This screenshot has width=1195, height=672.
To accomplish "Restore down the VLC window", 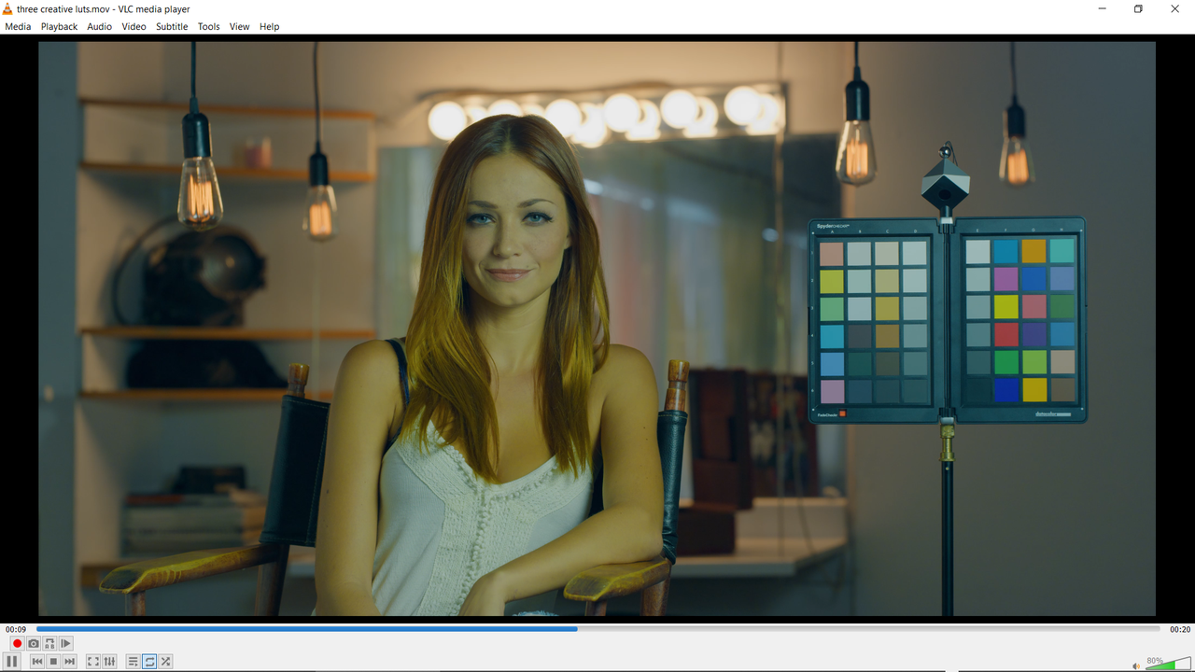I will pyautogui.click(x=1138, y=8).
